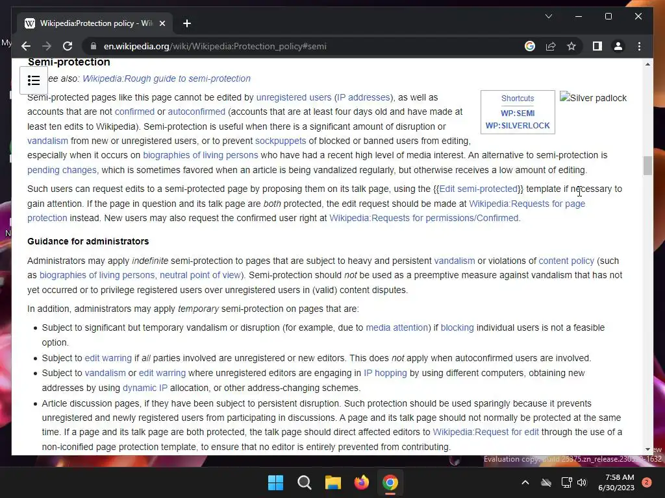Click the Silver padlock image
This screenshot has height=498, width=665.
pyautogui.click(x=593, y=98)
